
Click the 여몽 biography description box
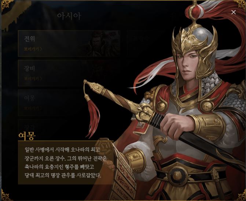click(x=66, y=163)
